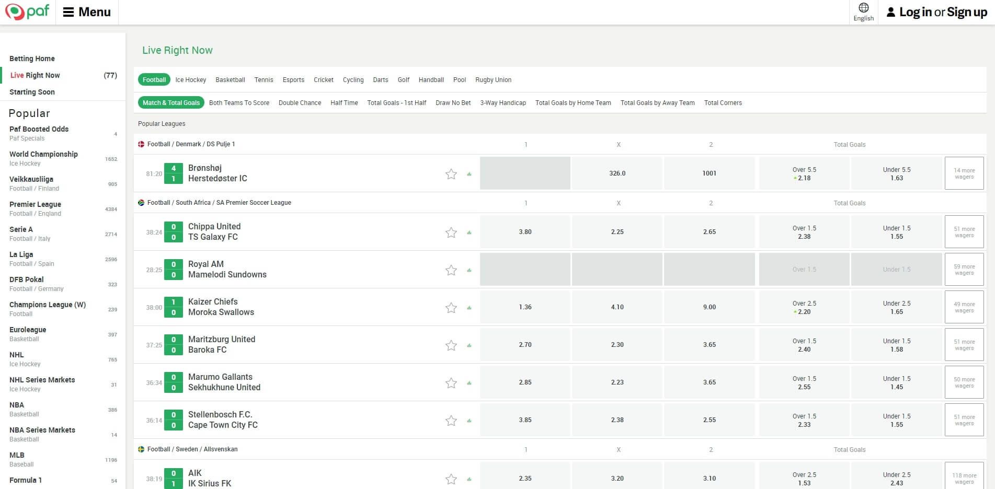Image resolution: width=995 pixels, height=489 pixels.
Task: Select the Total Corners market
Action: tap(723, 103)
